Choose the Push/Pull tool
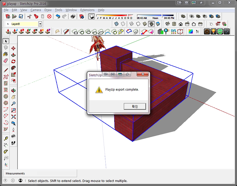The height and width of the screenshot is (186, 237). click(x=13, y=55)
